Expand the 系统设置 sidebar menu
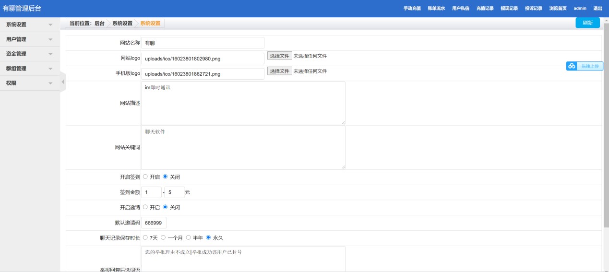Viewport: 609px width, 272px height. 30,24
